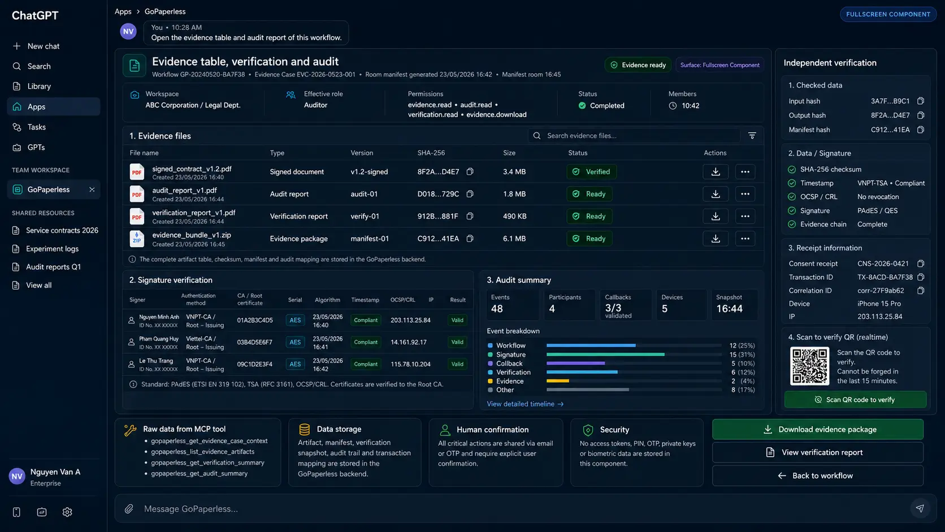
Task: Click the Surface: Fullscreen Component tag
Action: pos(719,65)
